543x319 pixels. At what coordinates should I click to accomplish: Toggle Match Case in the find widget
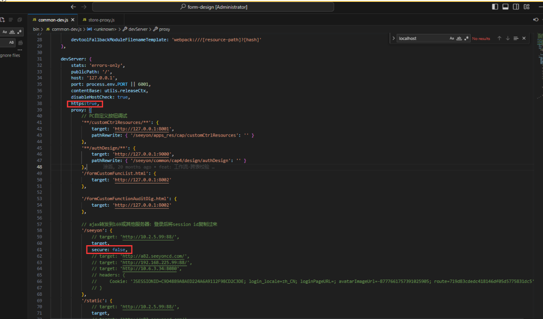(452, 39)
